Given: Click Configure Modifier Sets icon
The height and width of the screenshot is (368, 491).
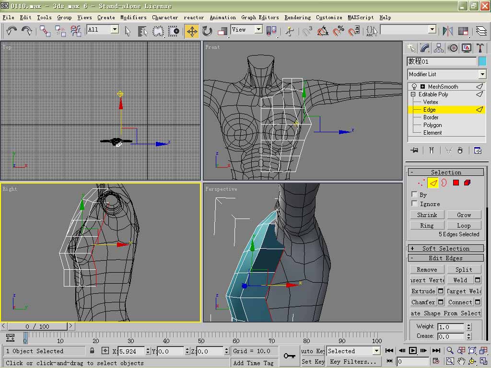Looking at the screenshot, I should (478, 150).
